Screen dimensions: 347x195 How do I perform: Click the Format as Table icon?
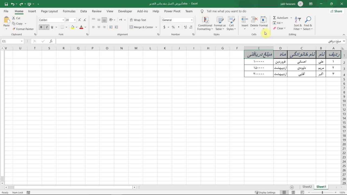(220, 20)
